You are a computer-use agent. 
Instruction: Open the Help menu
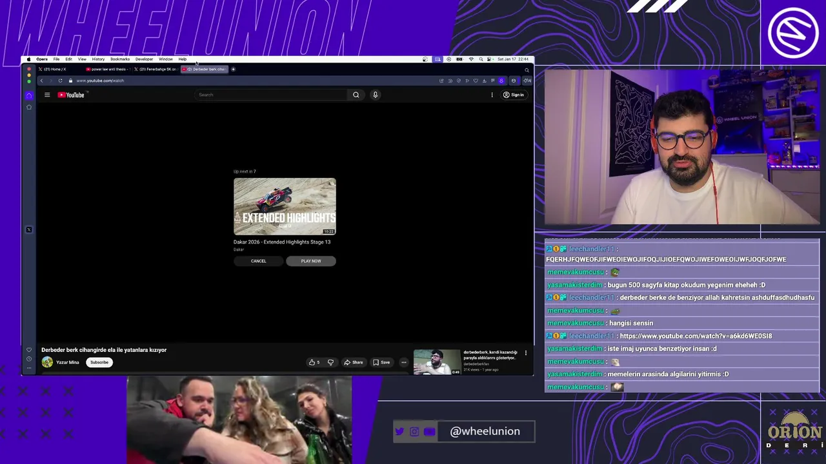coord(183,59)
